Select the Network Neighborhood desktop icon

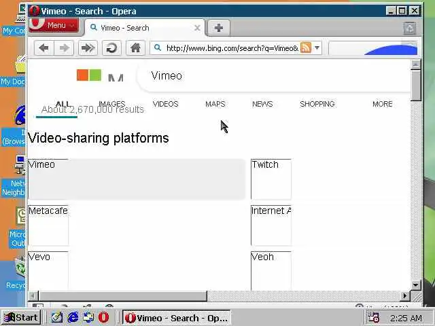pyautogui.click(x=14, y=175)
